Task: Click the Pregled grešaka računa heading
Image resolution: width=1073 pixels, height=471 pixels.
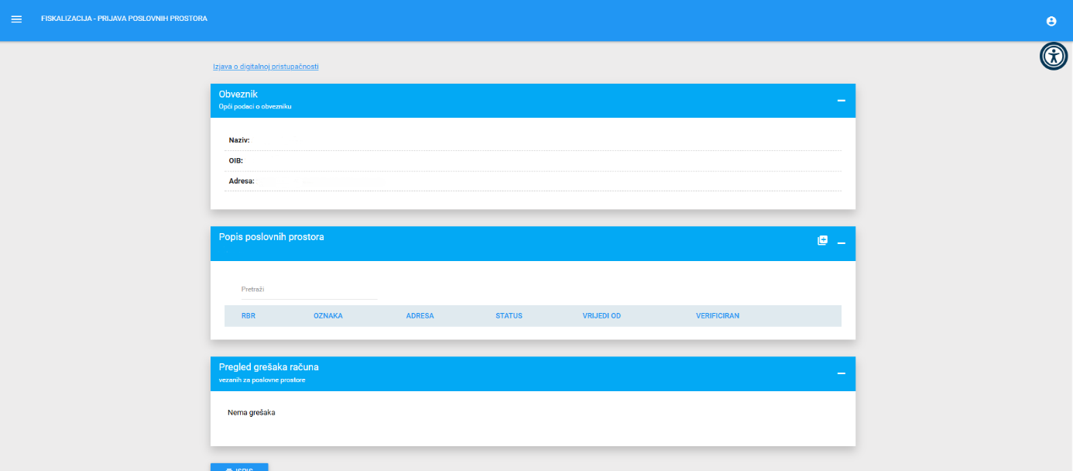Action: click(x=269, y=367)
